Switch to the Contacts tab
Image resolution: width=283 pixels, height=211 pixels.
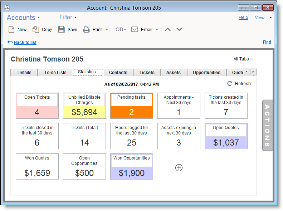coord(118,73)
